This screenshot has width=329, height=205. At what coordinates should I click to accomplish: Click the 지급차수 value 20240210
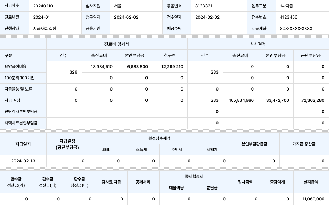click(43, 6)
